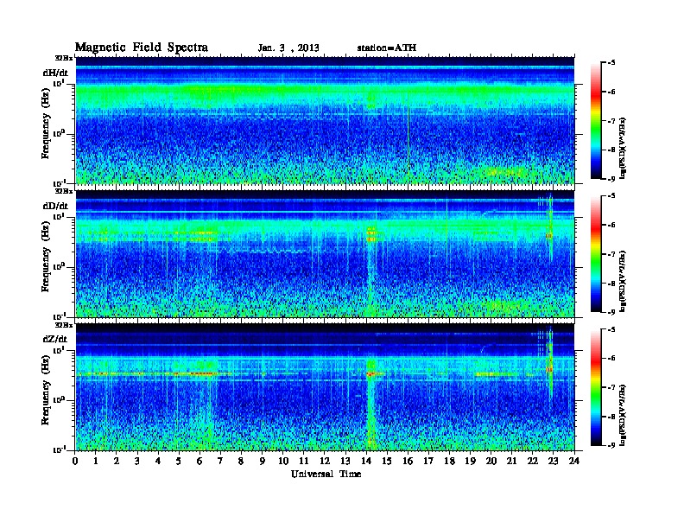The image size is (684, 529).
Task: Click hour tick label "3" on time axis
Action: [x=137, y=461]
